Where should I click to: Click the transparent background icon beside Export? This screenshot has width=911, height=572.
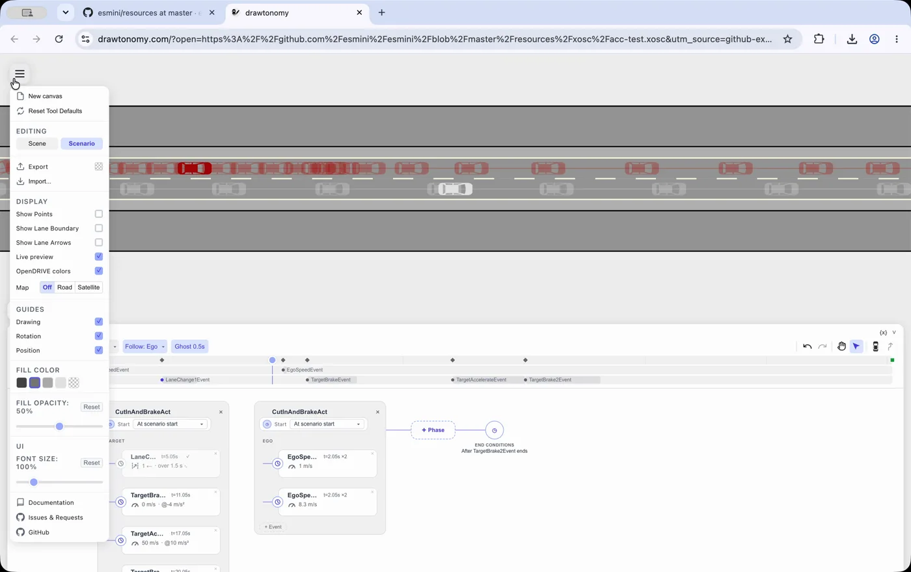99,167
